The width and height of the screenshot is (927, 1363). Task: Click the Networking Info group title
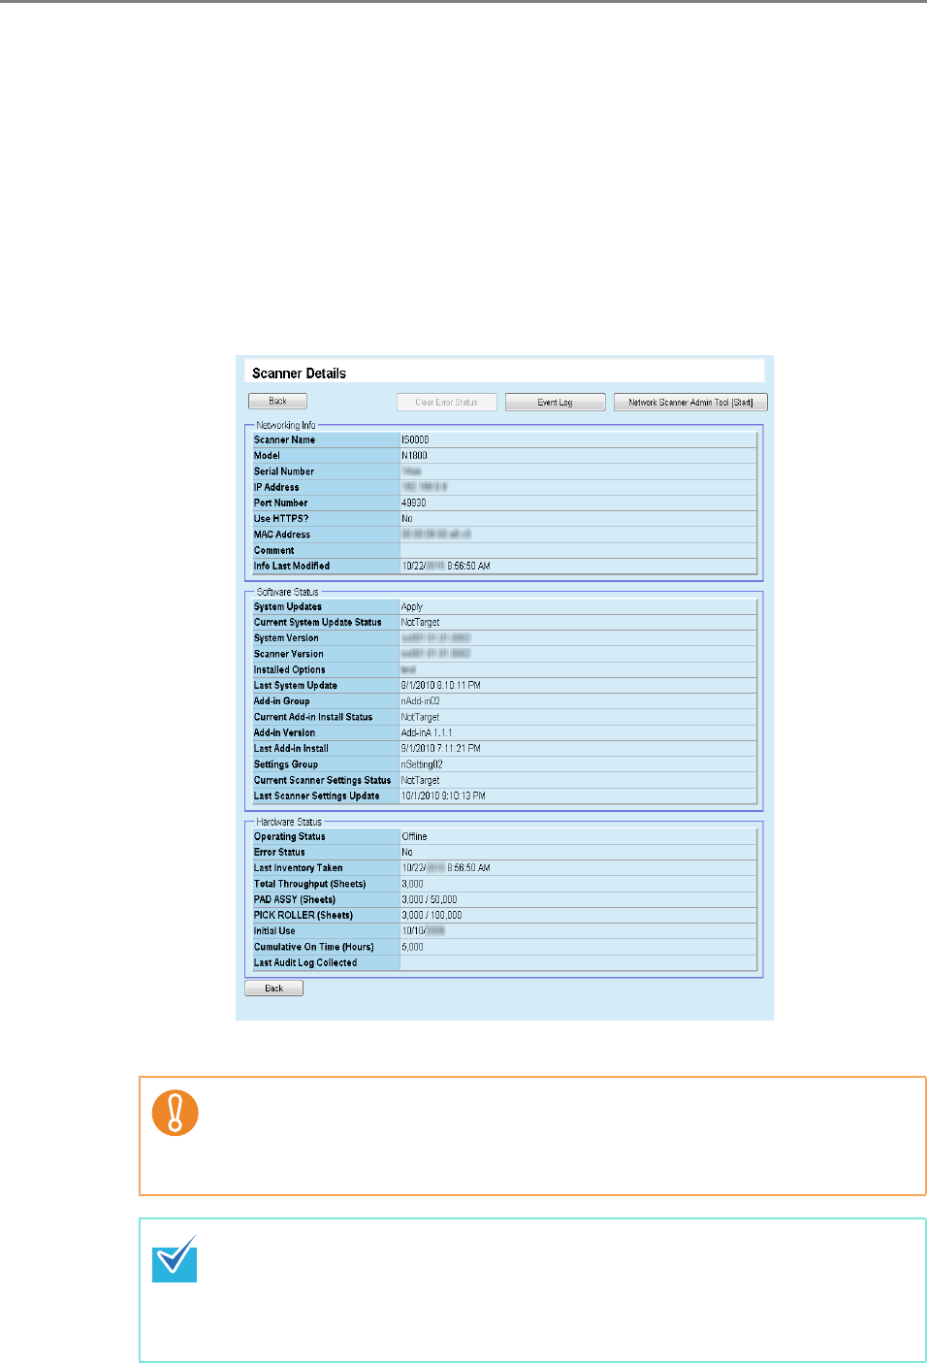point(286,425)
